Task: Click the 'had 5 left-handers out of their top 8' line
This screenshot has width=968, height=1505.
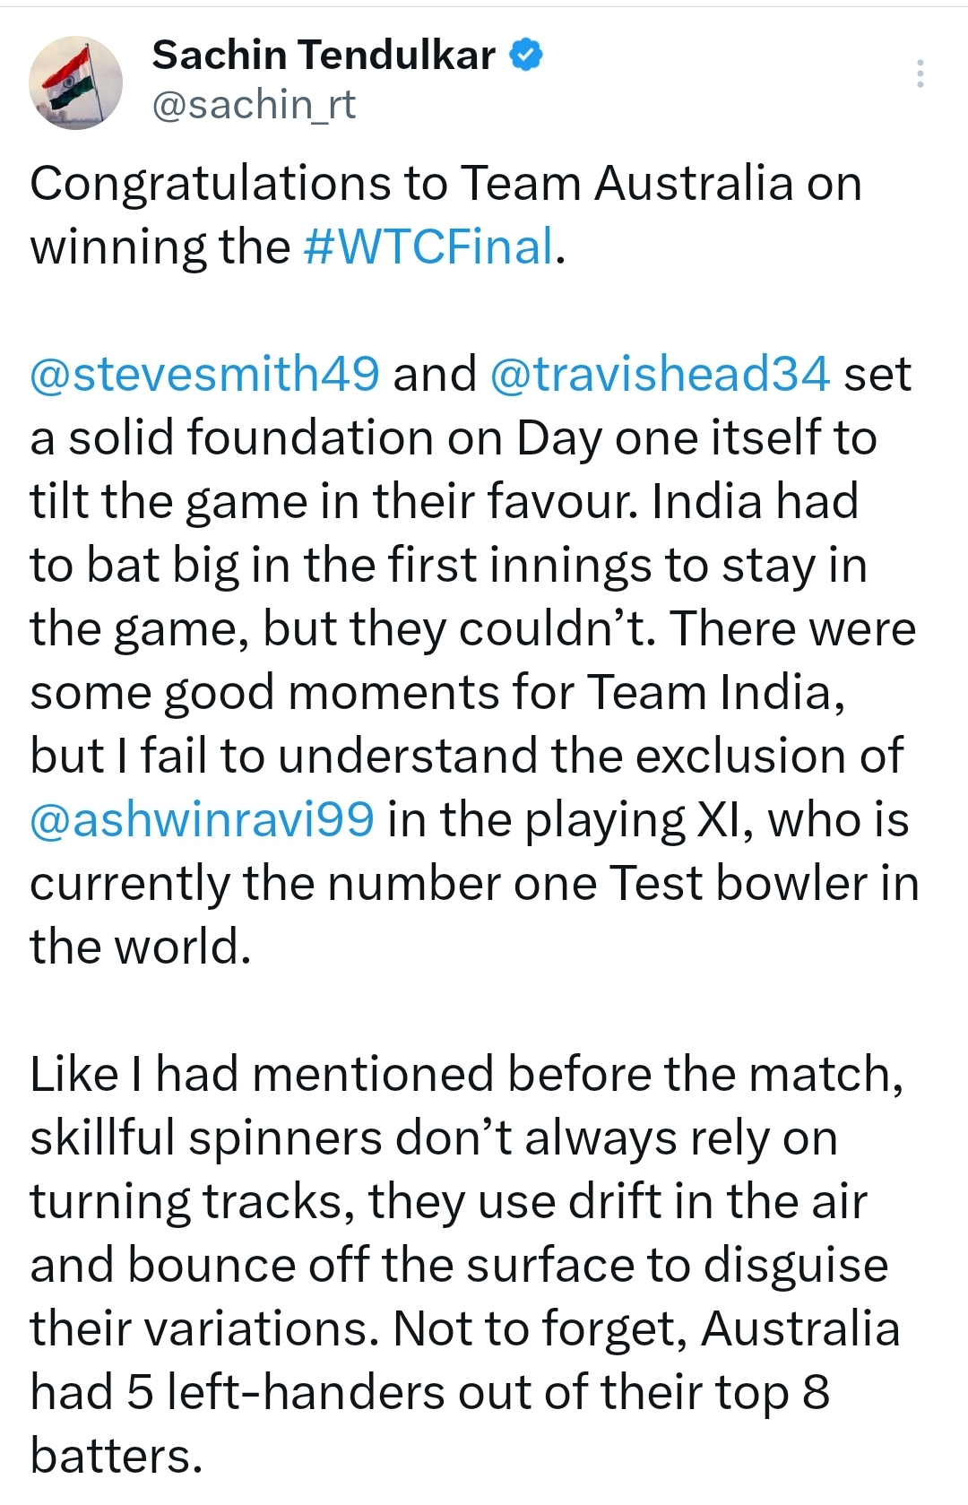Action: (430, 1393)
